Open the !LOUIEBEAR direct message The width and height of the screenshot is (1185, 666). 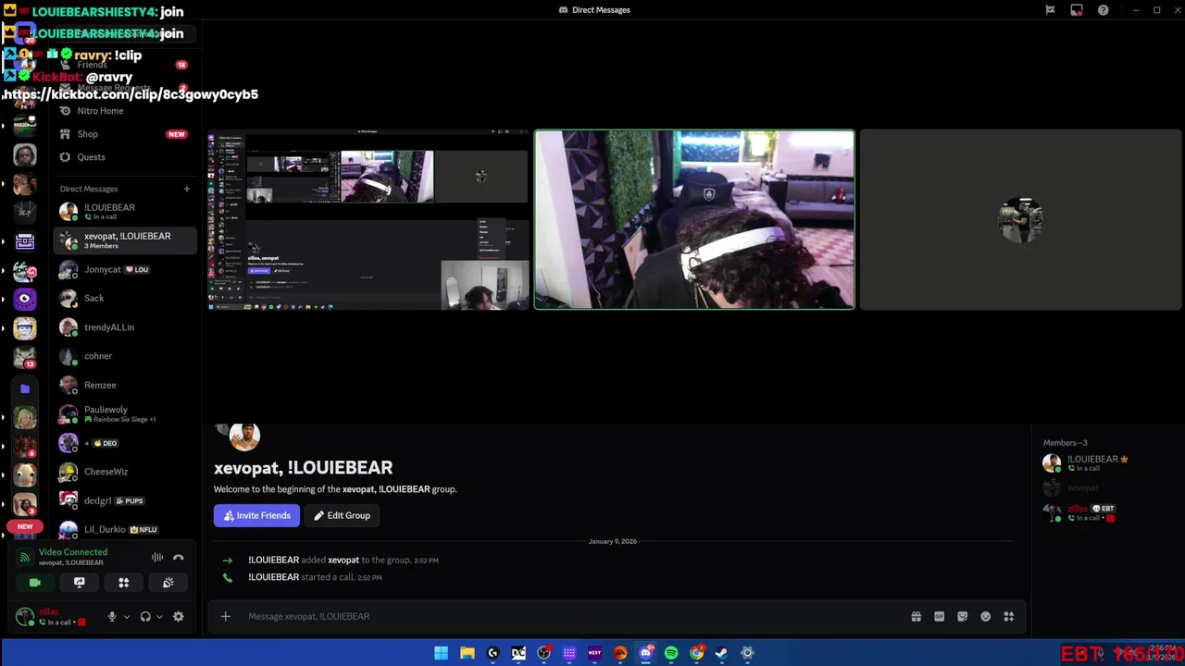[x=124, y=212]
